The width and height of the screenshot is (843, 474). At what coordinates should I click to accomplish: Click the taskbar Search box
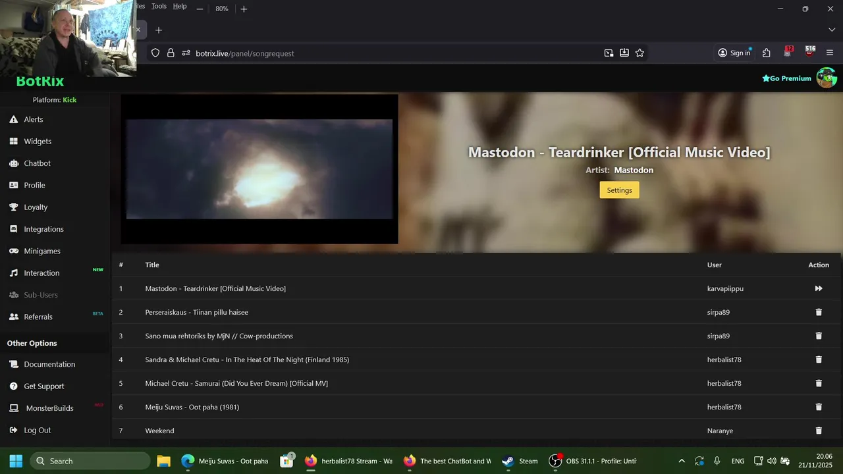click(x=90, y=461)
